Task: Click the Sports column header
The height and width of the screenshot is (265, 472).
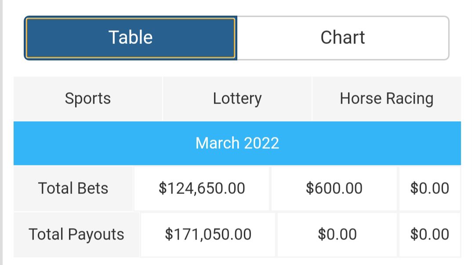Action: pos(88,99)
